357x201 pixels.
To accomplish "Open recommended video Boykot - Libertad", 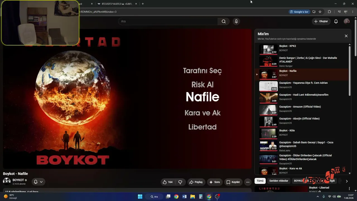I will tap(319, 188).
